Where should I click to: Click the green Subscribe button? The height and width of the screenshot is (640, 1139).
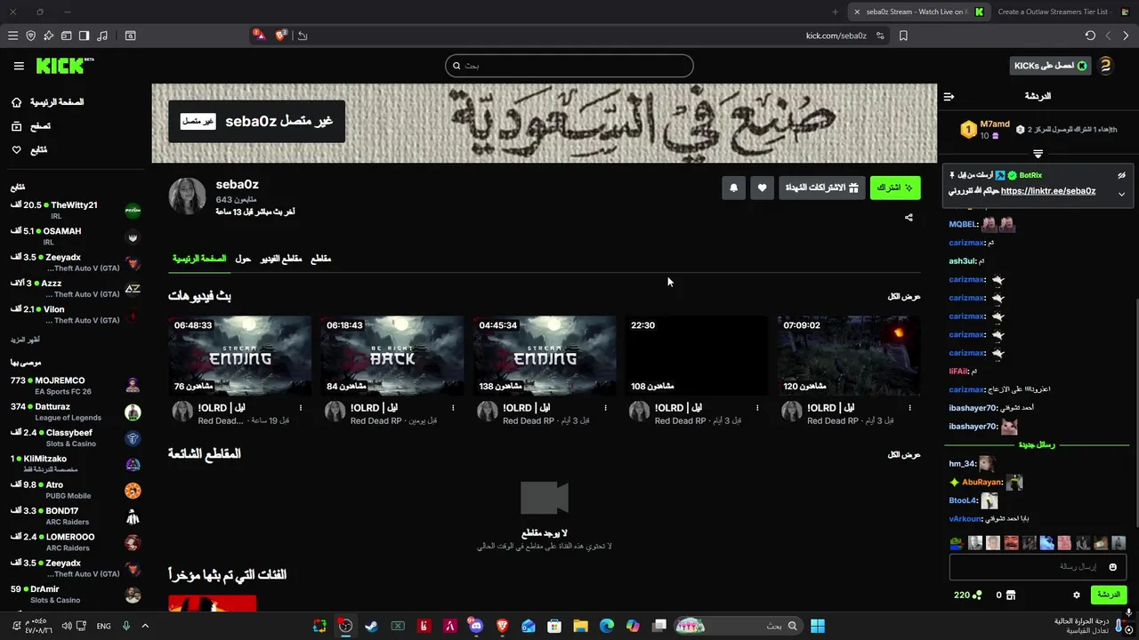[895, 188]
